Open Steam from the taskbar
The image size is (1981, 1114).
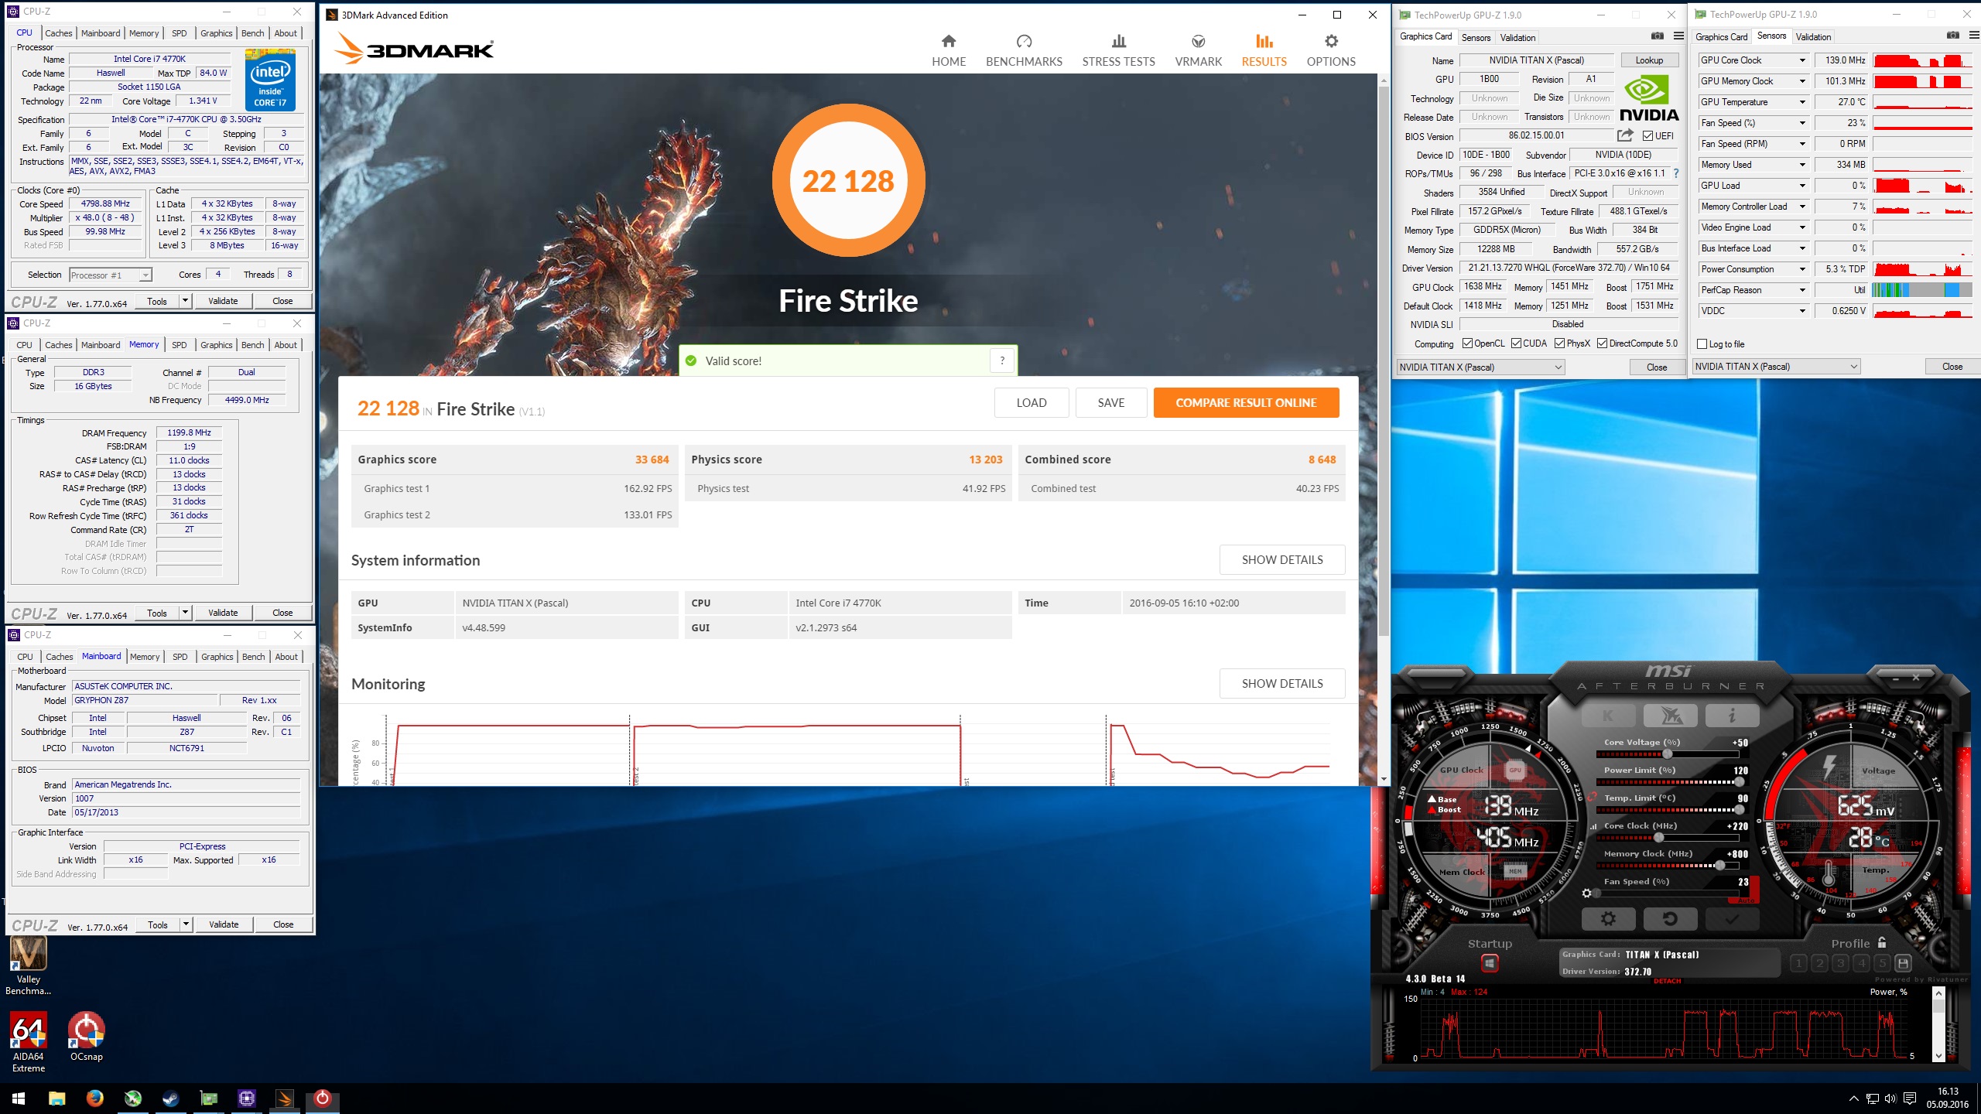point(170,1099)
